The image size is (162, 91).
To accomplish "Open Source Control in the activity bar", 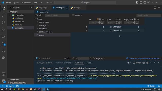I will pyautogui.click(x=3, y=22).
